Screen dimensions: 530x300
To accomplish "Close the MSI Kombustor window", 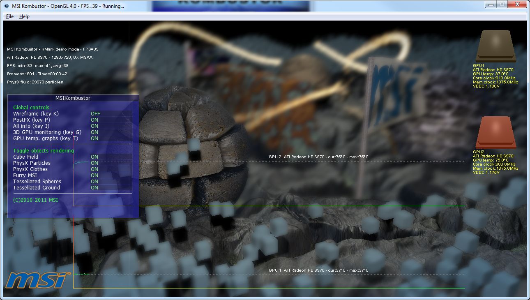I will click(517, 4).
